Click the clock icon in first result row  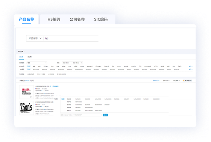pos(36,94)
